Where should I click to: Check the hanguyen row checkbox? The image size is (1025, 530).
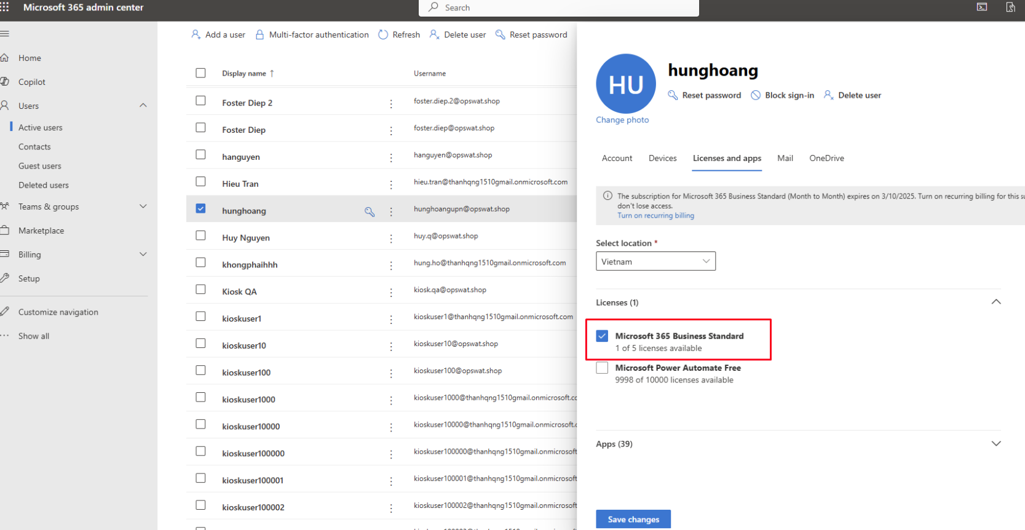coord(200,154)
